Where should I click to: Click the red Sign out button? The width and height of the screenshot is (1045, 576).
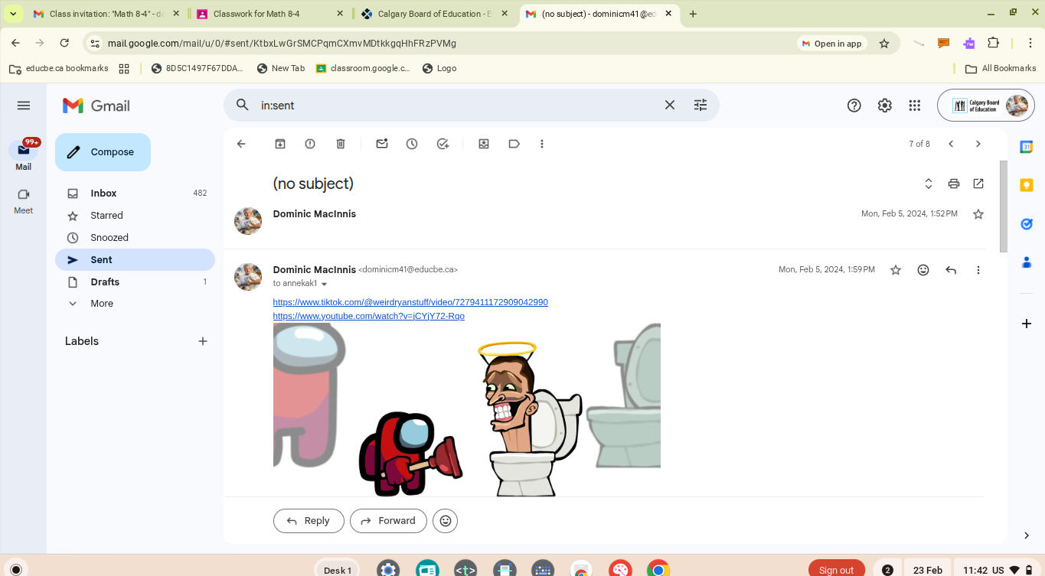point(836,570)
